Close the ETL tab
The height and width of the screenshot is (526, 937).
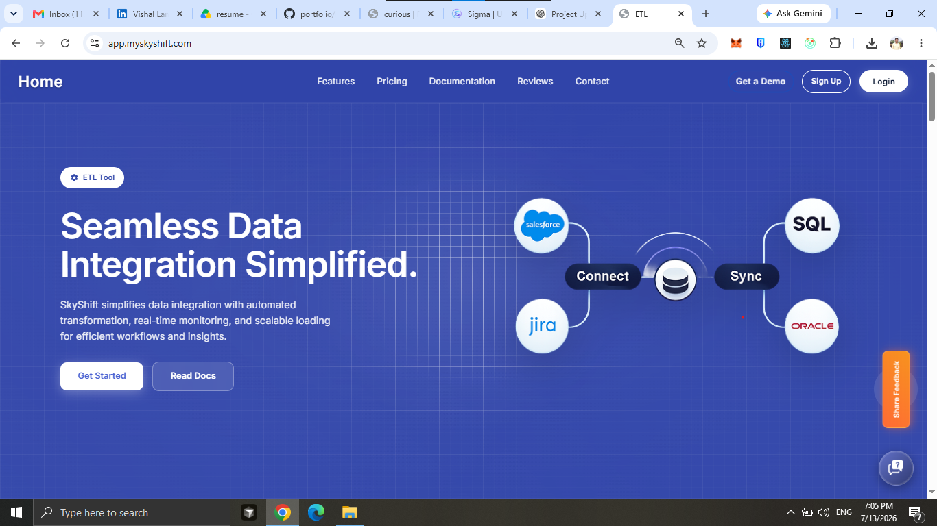pos(681,14)
